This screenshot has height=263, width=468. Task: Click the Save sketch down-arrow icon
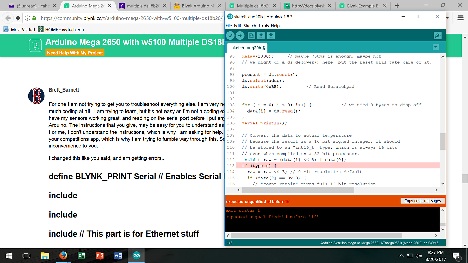point(271,35)
